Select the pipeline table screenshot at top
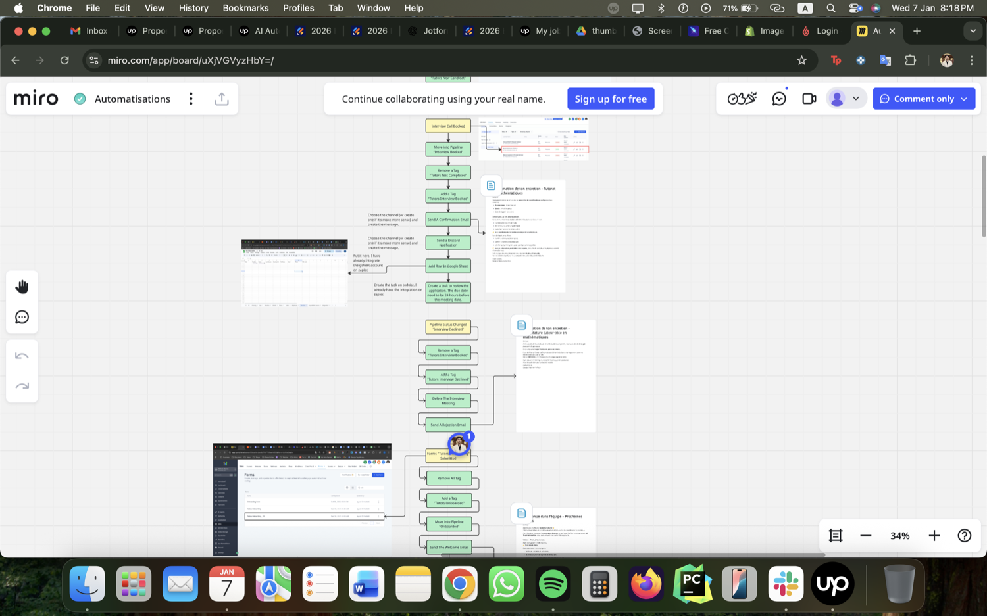This screenshot has width=987, height=616. pyautogui.click(x=534, y=139)
